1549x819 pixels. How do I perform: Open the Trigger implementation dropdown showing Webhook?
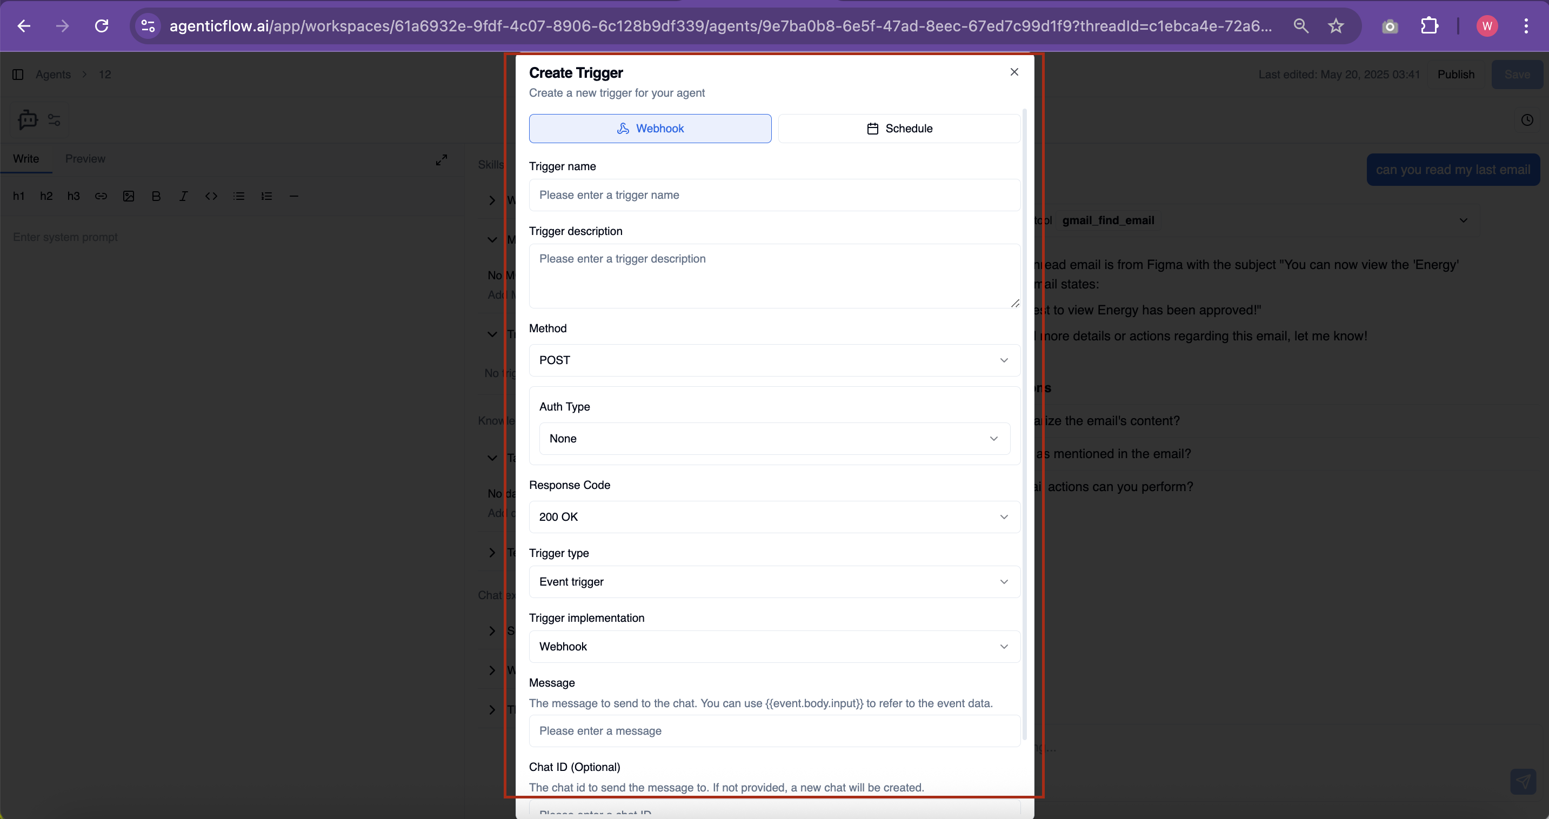774,647
